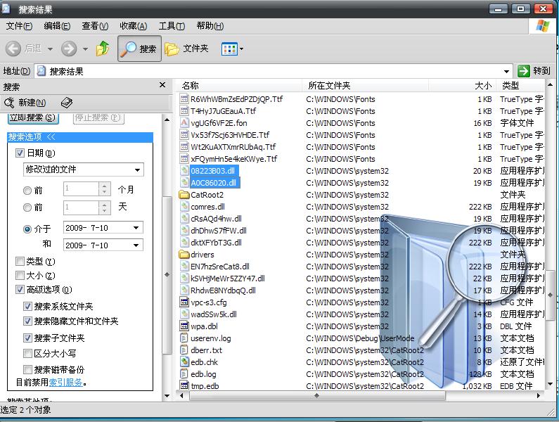Image resolution: width=559 pixels, height=422 pixels.
Task: Toggle the 搜索 (Search) toolbar button
Action: tap(139, 49)
